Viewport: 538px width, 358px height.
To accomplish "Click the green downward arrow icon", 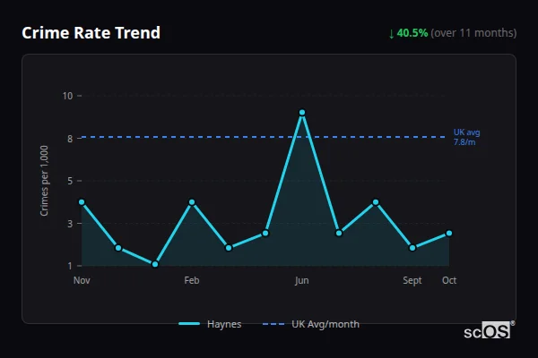I will coord(391,34).
